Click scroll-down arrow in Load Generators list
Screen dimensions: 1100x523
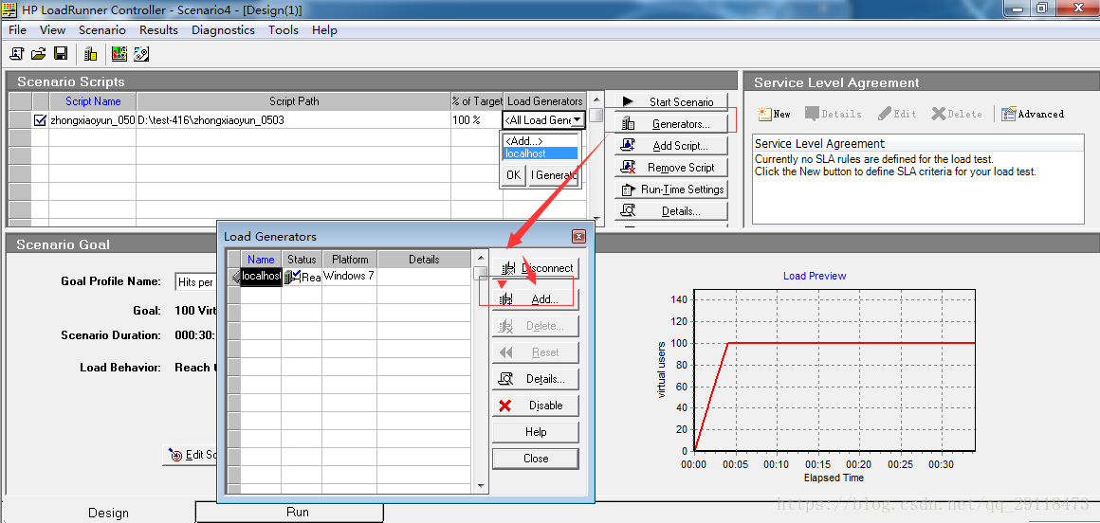coord(481,485)
